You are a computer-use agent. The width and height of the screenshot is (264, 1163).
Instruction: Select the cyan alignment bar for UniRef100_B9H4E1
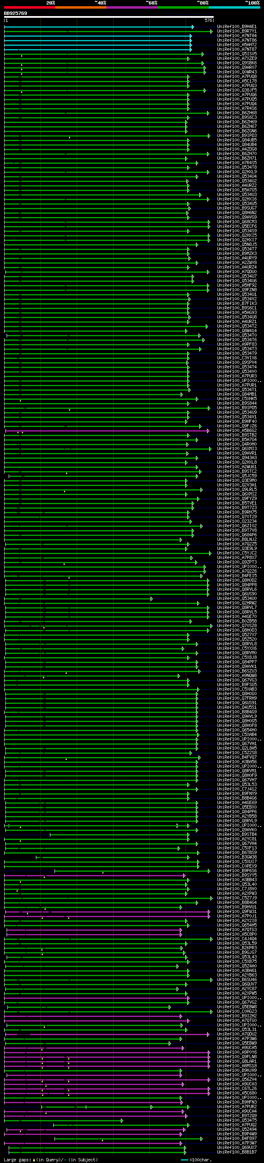click(99, 27)
